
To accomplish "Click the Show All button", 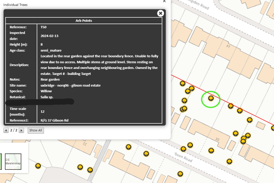I will pos(36,130).
